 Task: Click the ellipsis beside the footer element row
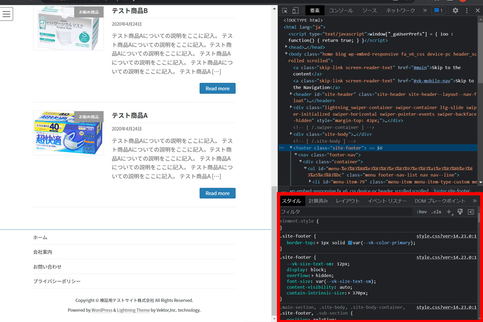click(x=282, y=148)
